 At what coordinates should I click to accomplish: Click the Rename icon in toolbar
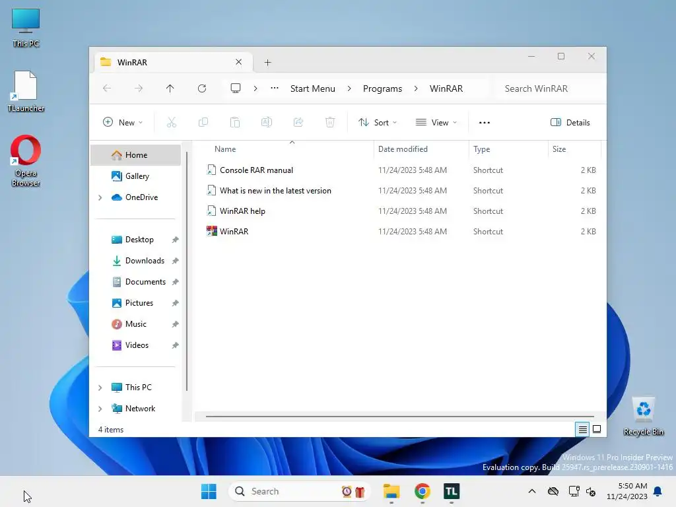click(267, 122)
